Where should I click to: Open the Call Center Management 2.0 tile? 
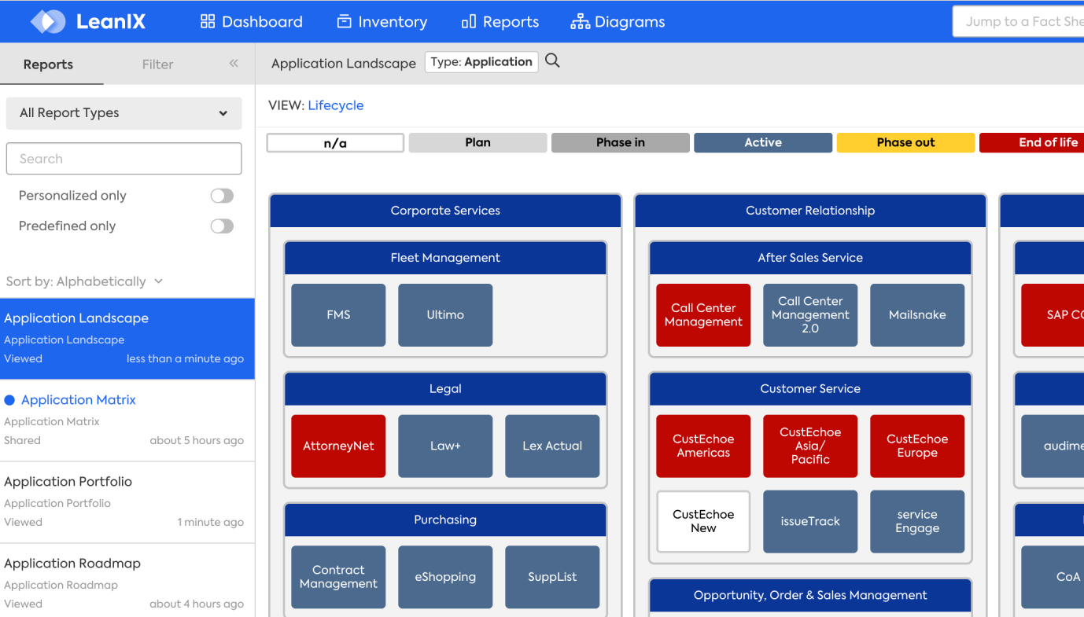(810, 315)
